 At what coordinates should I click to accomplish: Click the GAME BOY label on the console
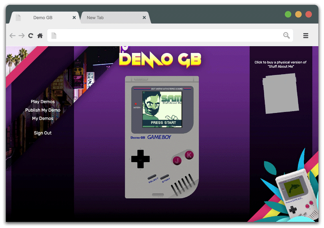[159, 137]
